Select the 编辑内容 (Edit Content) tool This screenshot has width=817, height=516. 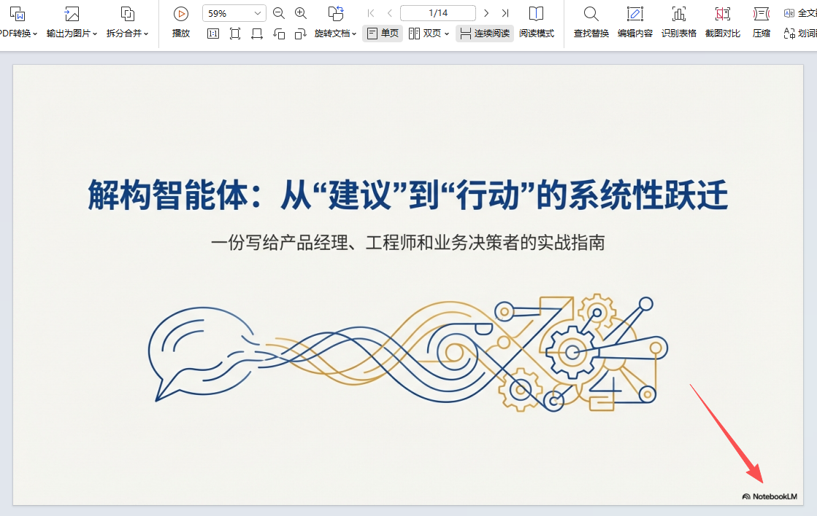[634, 21]
